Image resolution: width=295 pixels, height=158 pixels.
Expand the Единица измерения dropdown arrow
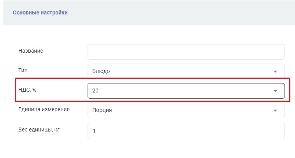pyautogui.click(x=275, y=110)
